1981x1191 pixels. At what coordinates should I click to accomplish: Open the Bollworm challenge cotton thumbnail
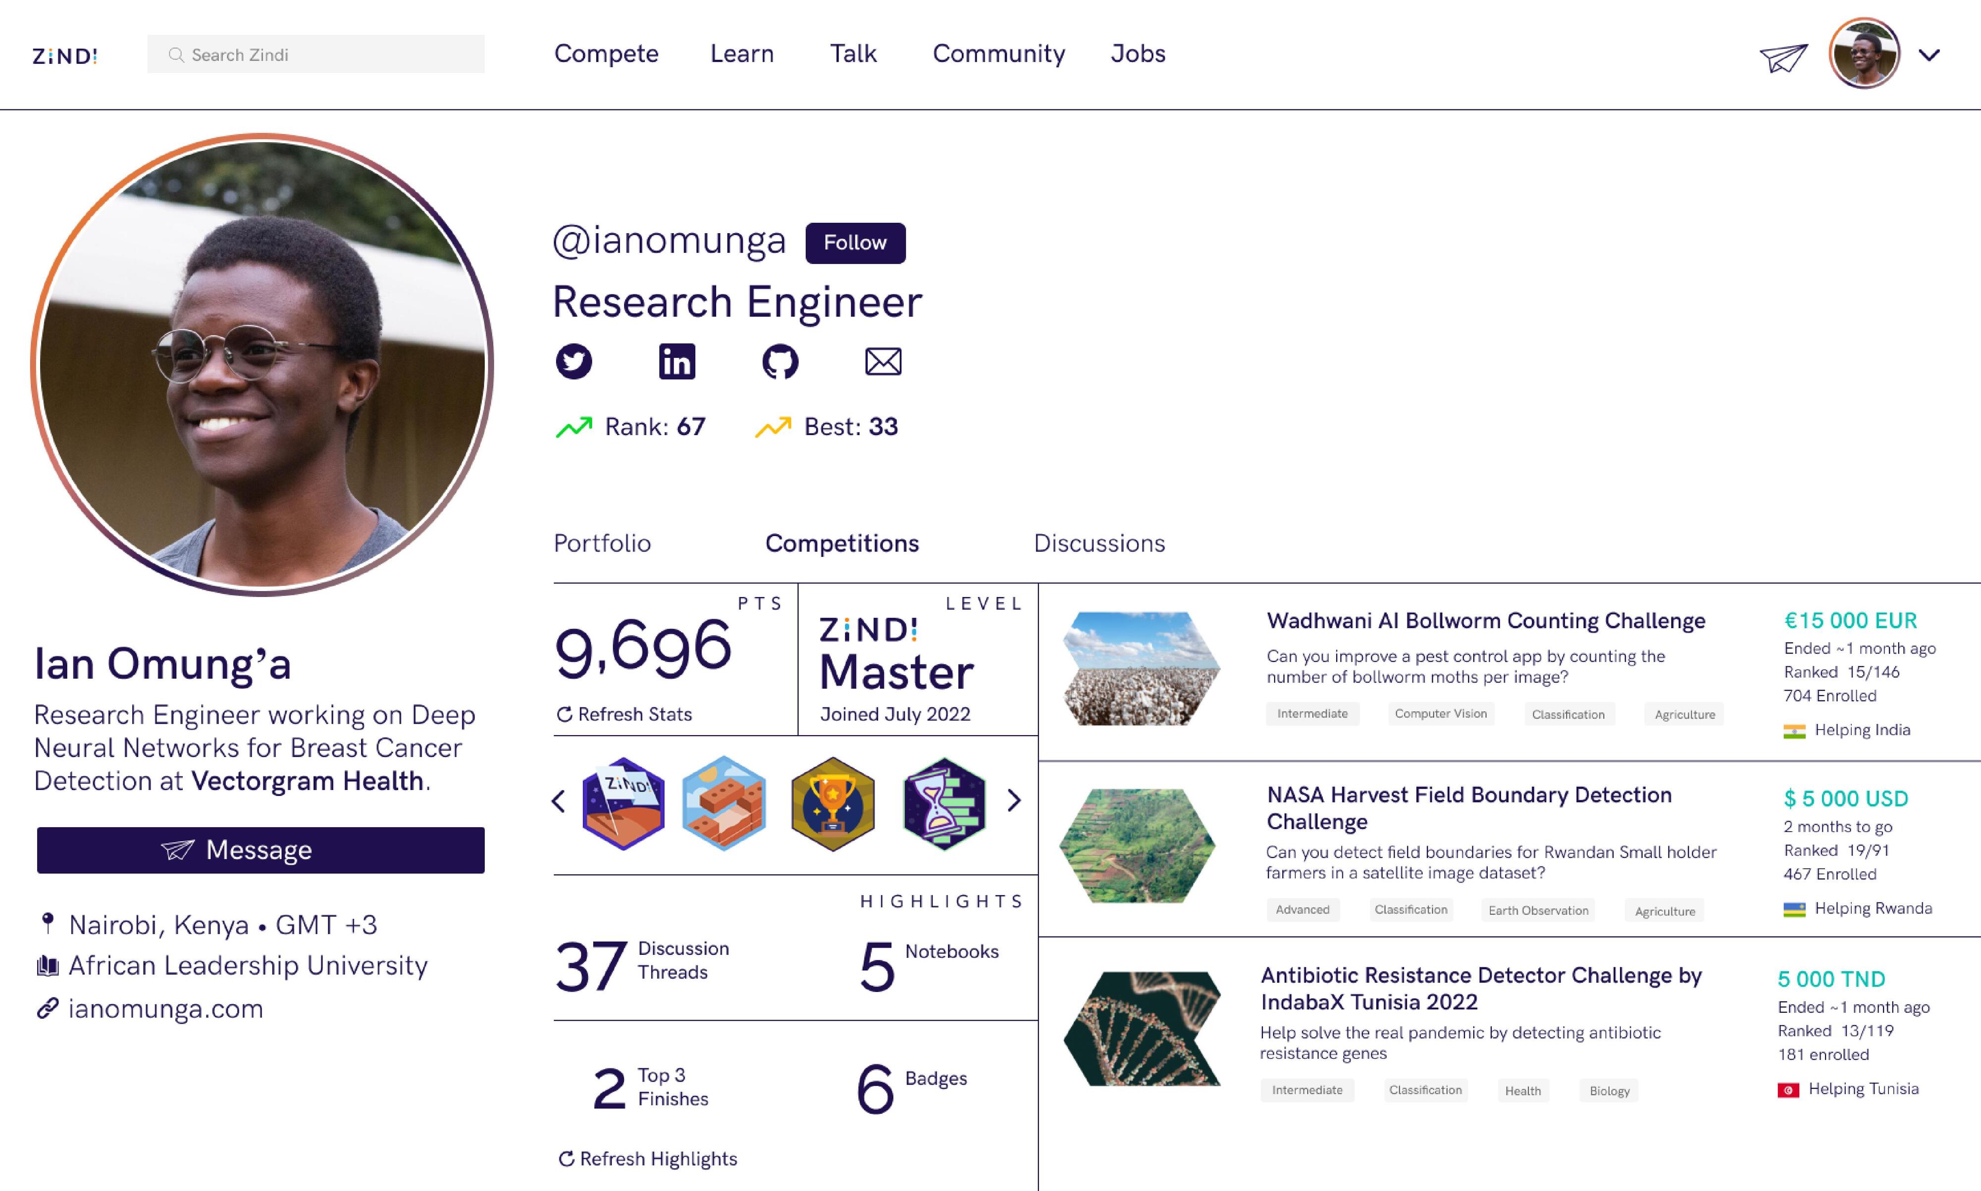tap(1140, 669)
